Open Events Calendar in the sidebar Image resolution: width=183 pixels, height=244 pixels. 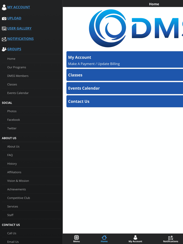coord(31,93)
